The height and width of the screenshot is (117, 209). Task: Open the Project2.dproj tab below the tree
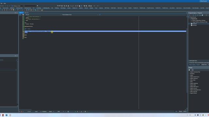(192, 65)
